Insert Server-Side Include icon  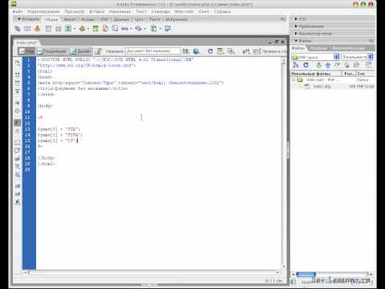105,28
